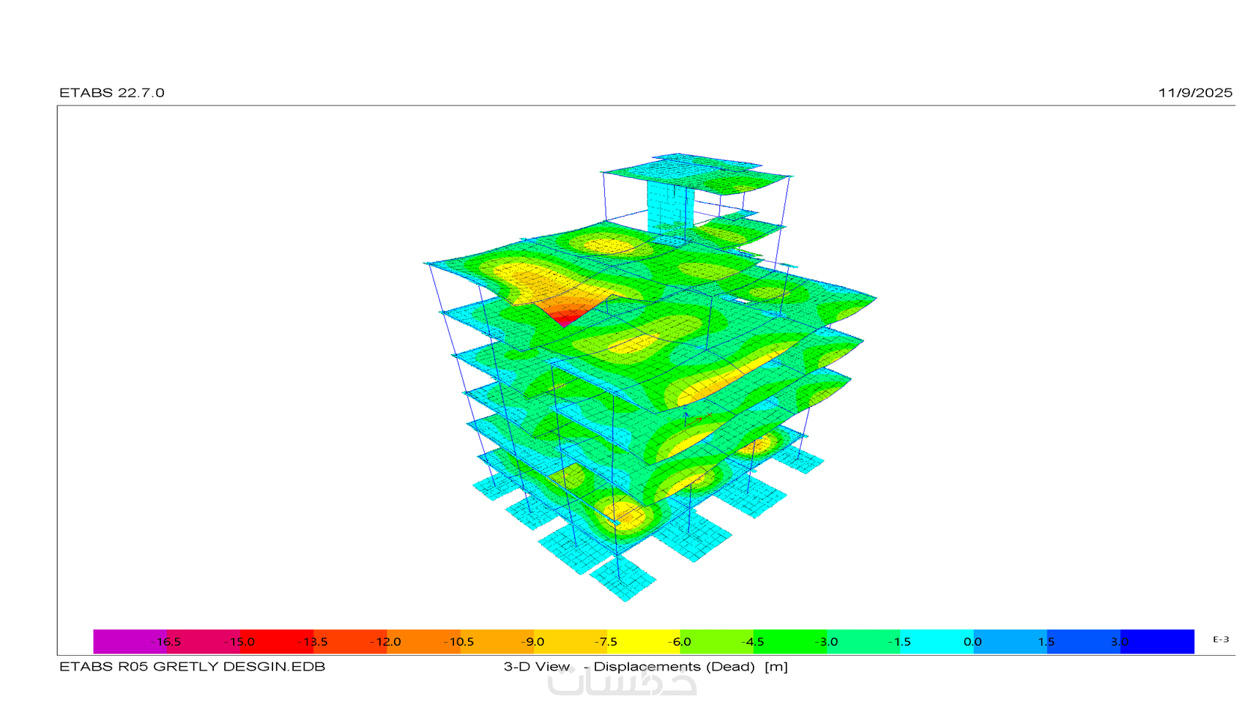Click the '-9.0' legend label
Screen dimensions: 1245x710
point(532,642)
